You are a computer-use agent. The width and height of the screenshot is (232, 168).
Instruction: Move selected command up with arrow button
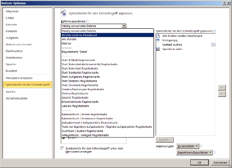(x=222, y=88)
